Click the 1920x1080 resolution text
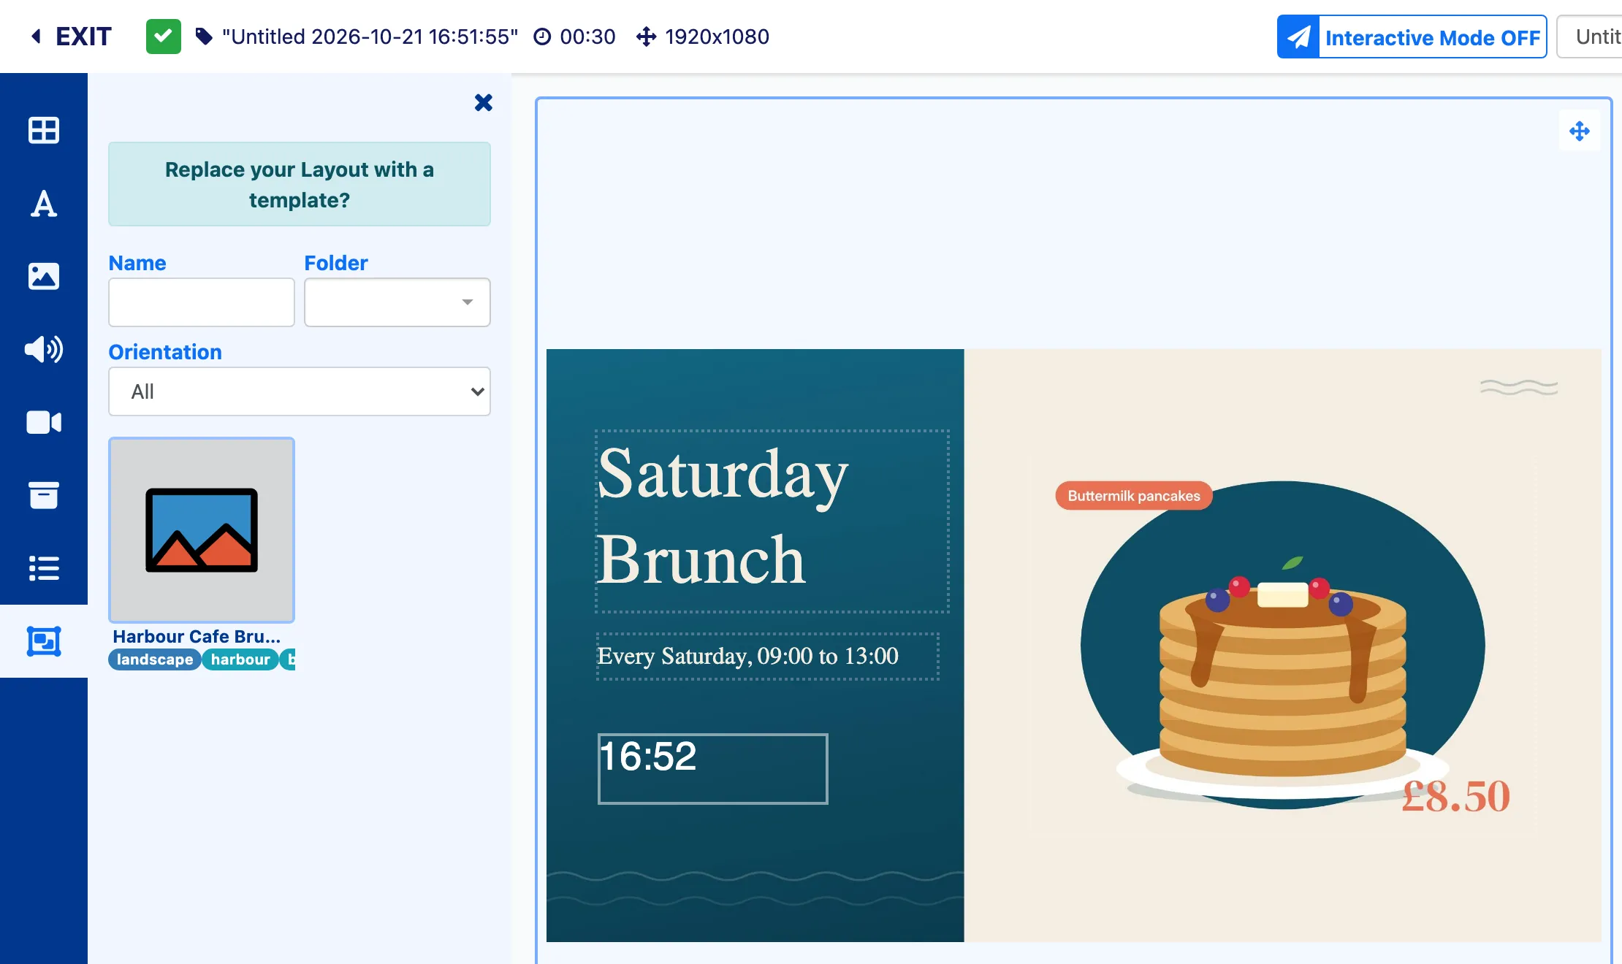This screenshot has height=964, width=1622. pyautogui.click(x=717, y=37)
